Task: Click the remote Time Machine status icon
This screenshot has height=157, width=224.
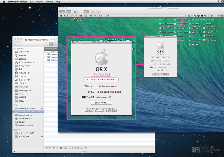Action: click(212, 16)
